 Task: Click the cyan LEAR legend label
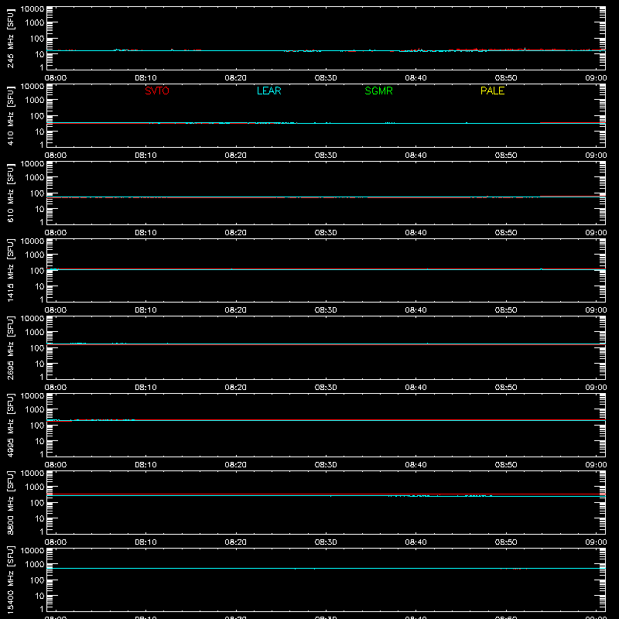pyautogui.click(x=268, y=91)
